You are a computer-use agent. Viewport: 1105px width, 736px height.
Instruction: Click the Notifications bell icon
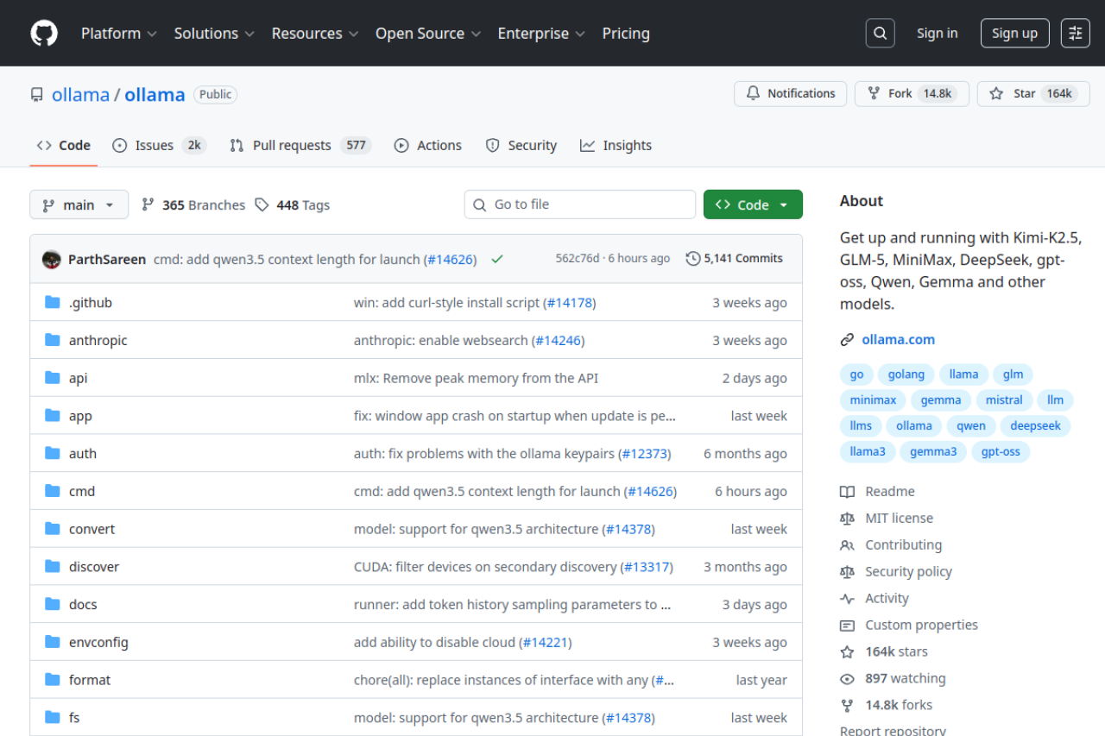pyautogui.click(x=752, y=93)
